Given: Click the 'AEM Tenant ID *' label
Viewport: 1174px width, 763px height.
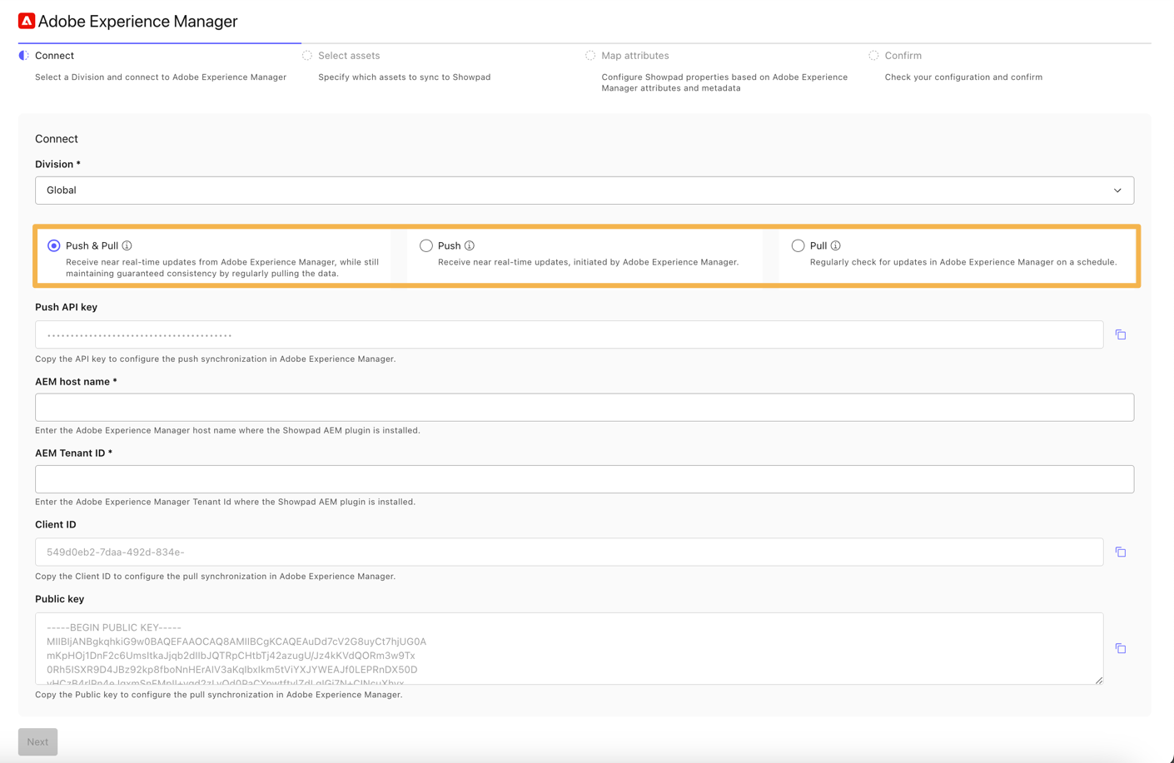Looking at the screenshot, I should point(73,453).
